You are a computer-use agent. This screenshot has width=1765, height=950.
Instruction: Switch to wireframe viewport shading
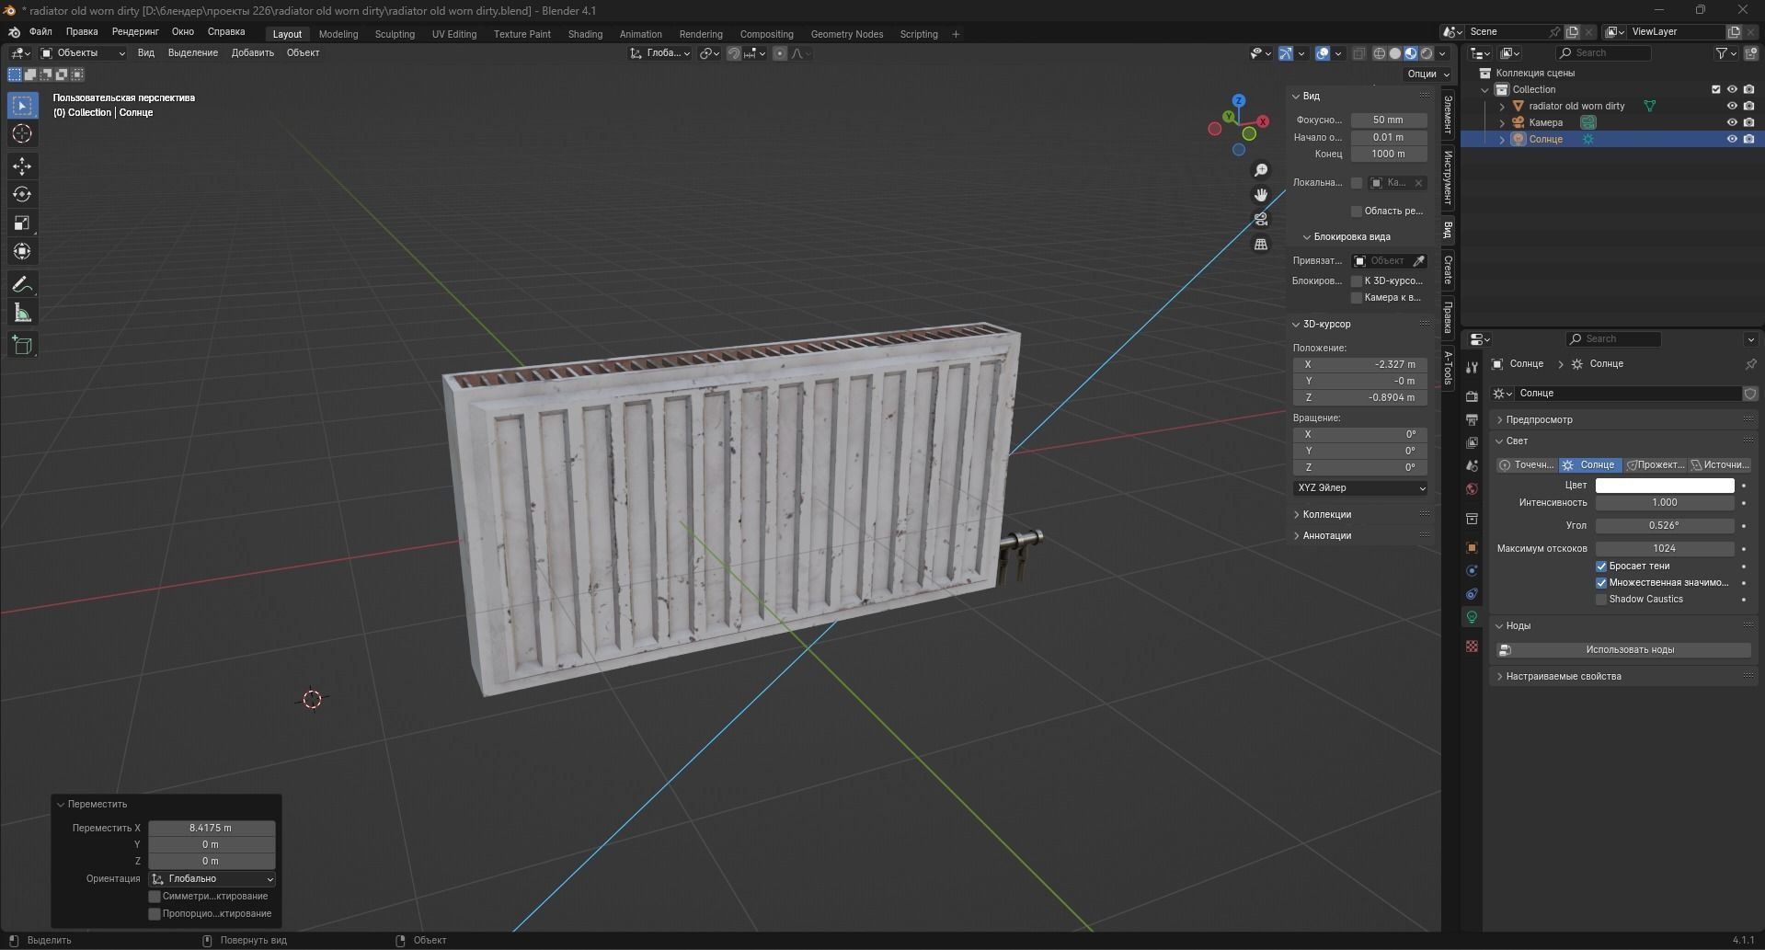pyautogui.click(x=1380, y=53)
